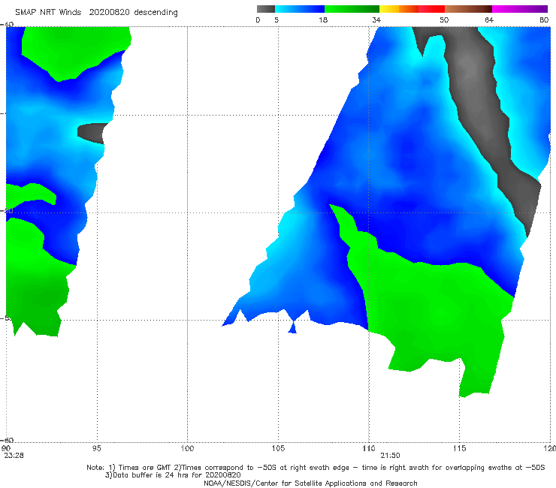556x488 pixels.
Task: Click the color bar label '5'
Action: [276, 20]
